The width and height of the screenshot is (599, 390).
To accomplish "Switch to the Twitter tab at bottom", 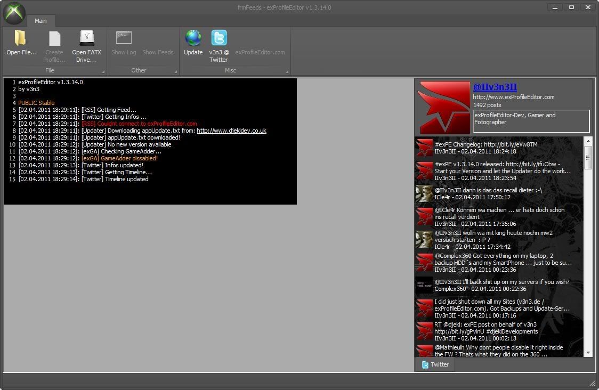I will [435, 364].
